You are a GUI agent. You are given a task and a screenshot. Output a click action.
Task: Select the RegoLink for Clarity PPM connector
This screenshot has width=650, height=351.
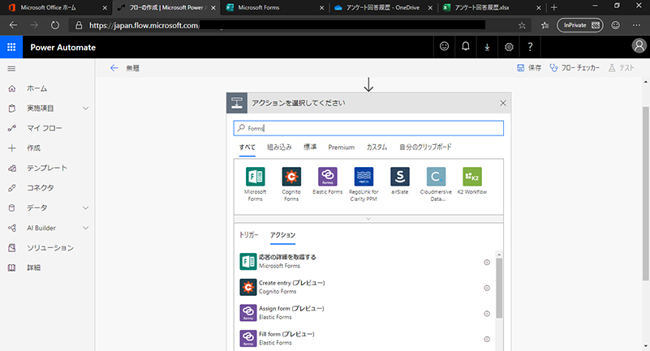pyautogui.click(x=364, y=177)
